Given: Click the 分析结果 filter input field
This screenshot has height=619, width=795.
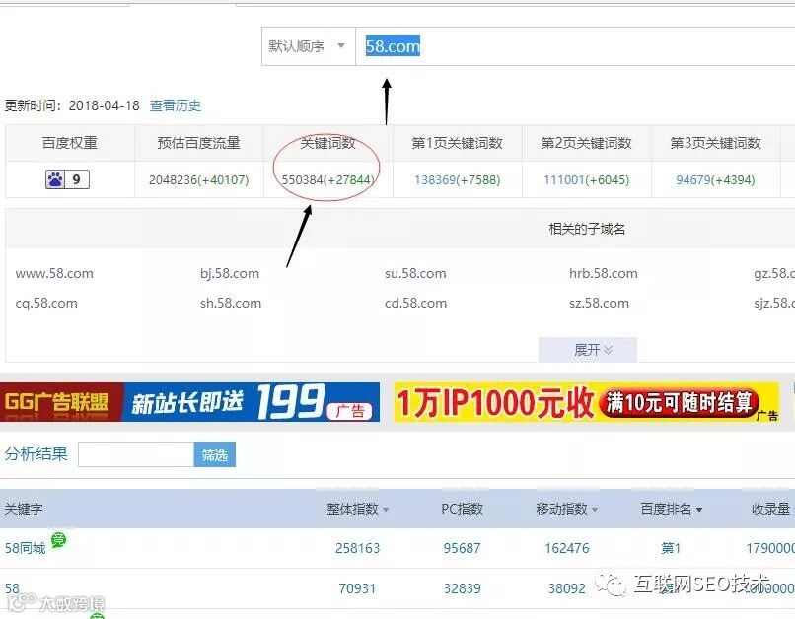Looking at the screenshot, I should tap(136, 454).
